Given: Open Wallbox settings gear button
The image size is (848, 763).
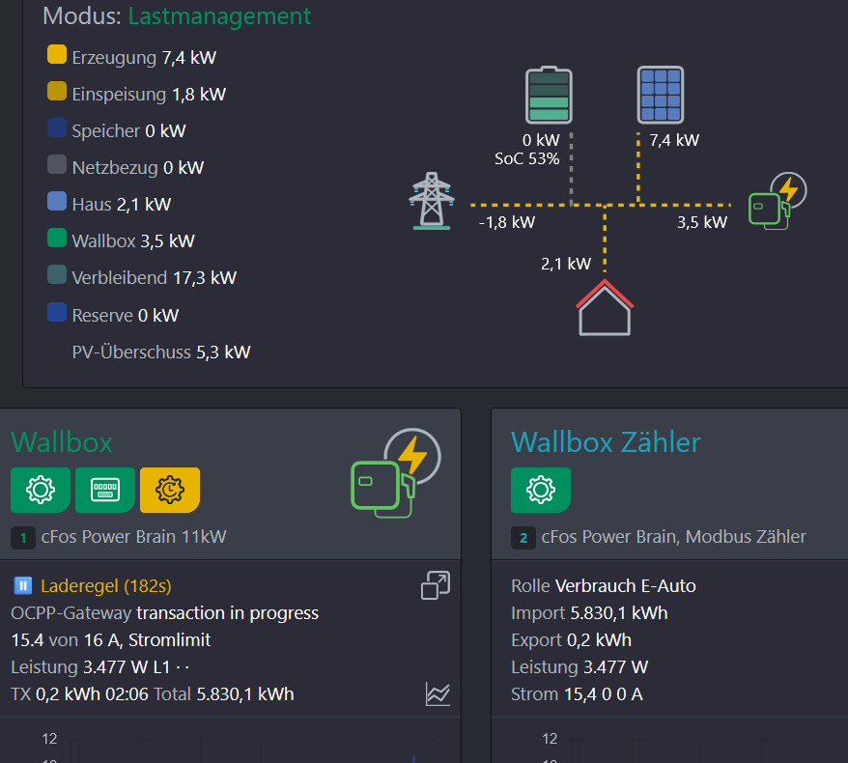Looking at the screenshot, I should click(x=41, y=490).
